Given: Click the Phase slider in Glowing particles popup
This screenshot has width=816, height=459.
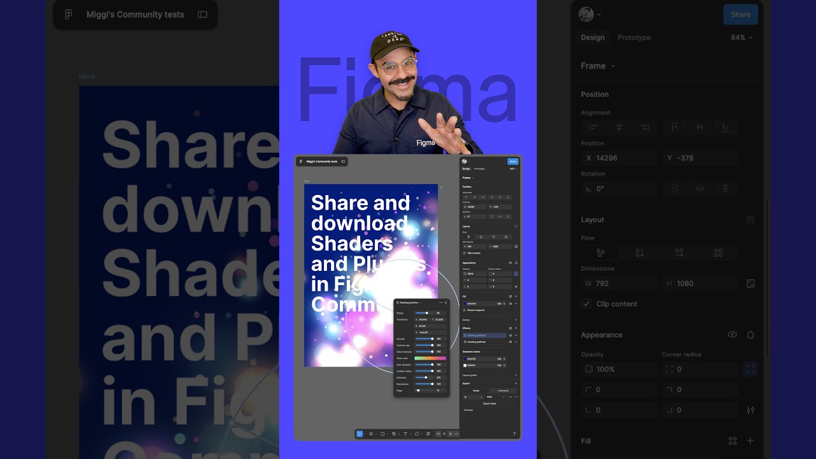Looking at the screenshot, I should pos(423,313).
